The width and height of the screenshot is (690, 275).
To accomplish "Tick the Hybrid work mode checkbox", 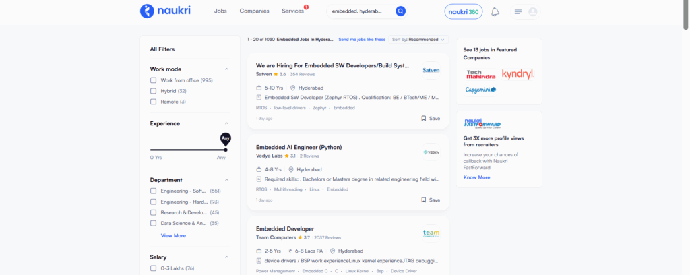I will [154, 91].
